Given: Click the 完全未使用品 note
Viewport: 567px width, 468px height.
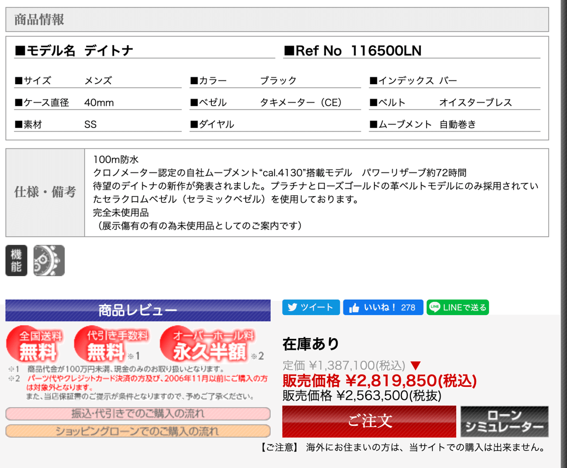Looking at the screenshot, I should 121,213.
